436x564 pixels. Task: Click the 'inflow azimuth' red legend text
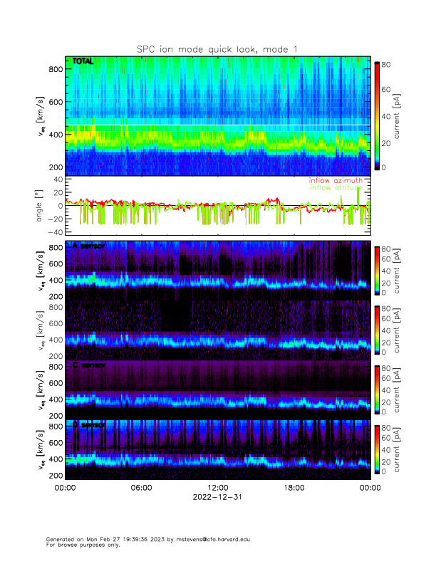(336, 181)
